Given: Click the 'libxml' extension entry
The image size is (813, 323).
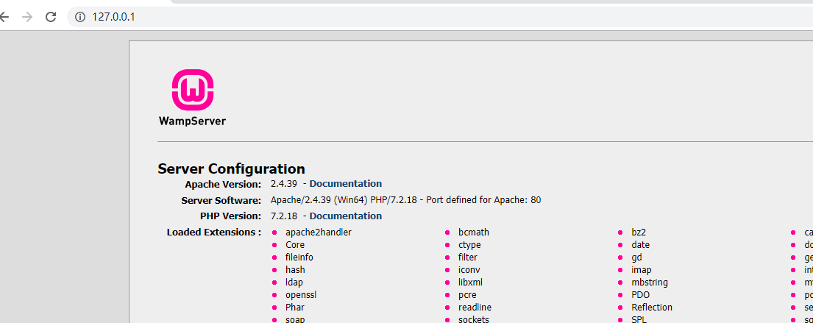Looking at the screenshot, I should [470, 283].
